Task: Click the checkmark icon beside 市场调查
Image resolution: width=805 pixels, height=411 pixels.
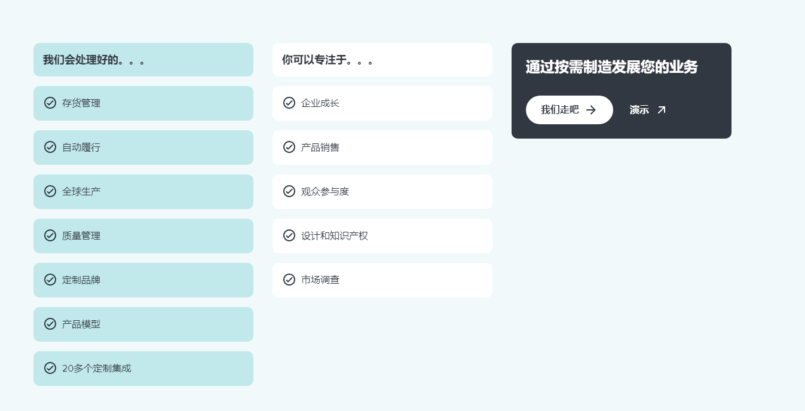Action: [x=289, y=280]
